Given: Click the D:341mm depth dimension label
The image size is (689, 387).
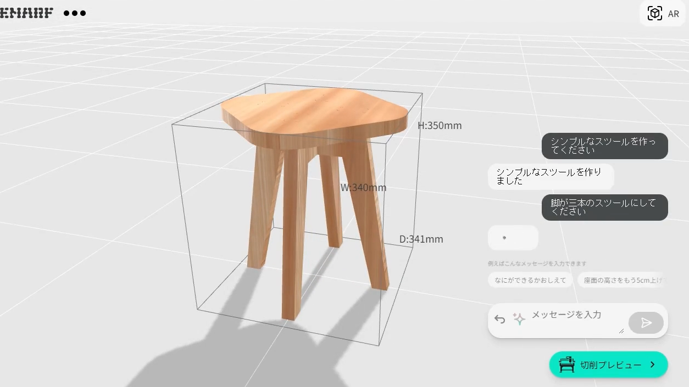Looking at the screenshot, I should click(421, 239).
